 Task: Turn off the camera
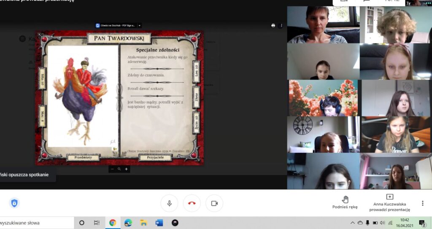pos(214,203)
